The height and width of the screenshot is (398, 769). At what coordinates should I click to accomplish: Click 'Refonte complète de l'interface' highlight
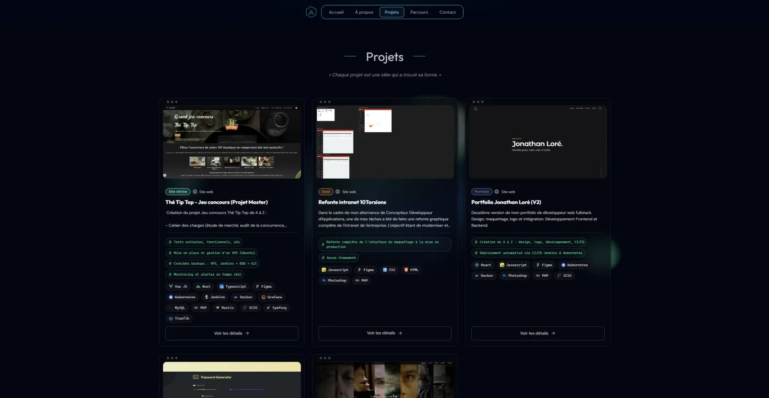point(385,245)
